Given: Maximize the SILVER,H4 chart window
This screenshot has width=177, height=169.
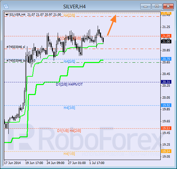Looking at the screenshot, I should (x=157, y=6).
